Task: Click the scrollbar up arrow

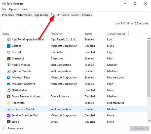Action: 149,38
